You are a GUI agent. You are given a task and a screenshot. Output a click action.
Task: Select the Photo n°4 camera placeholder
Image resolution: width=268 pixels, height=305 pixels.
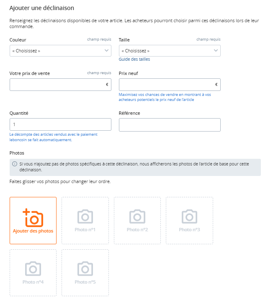(33, 273)
